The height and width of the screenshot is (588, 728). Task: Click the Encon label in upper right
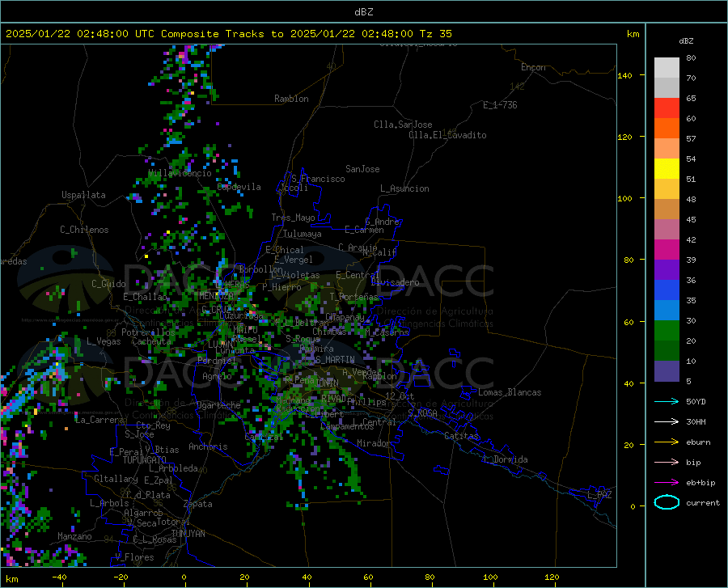[x=533, y=67]
